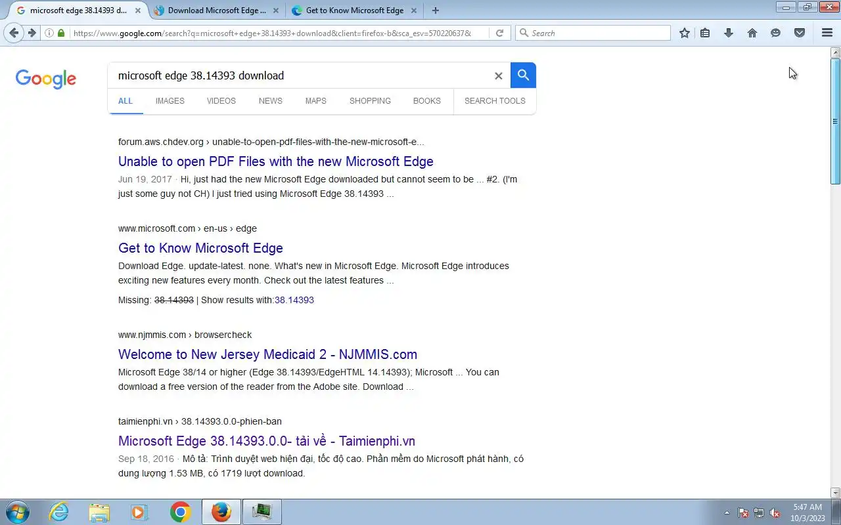This screenshot has height=525, width=841.
Task: Open the network status tray icon
Action: point(759,513)
